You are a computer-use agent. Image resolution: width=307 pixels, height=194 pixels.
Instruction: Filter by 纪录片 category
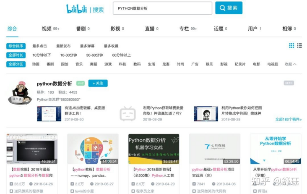point(240,64)
